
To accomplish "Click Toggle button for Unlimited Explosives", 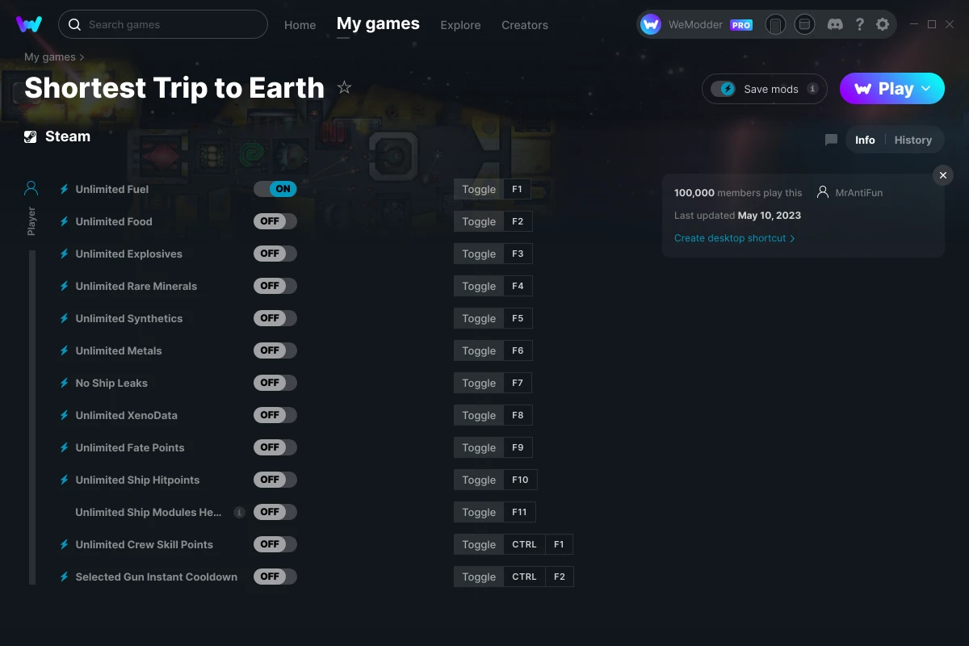I will 479,254.
